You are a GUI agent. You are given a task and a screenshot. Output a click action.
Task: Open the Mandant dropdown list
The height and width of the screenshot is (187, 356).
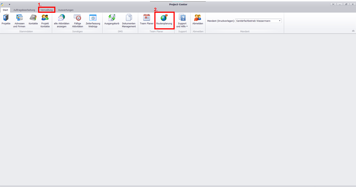[x=280, y=21]
